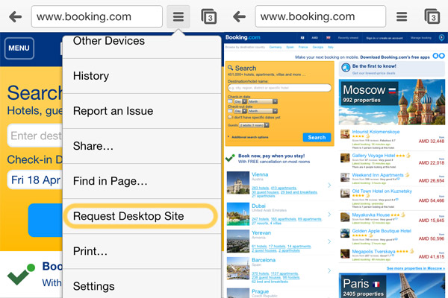This screenshot has width=448, height=298.
Task: Click the magnifier icon next to Search heading
Action: point(230,68)
